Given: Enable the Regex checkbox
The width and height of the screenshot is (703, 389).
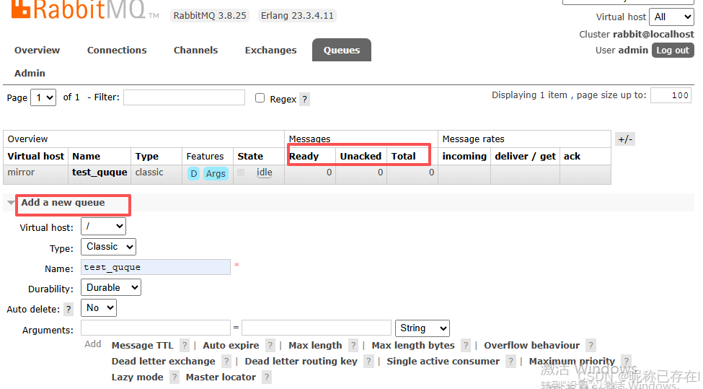Looking at the screenshot, I should point(260,98).
